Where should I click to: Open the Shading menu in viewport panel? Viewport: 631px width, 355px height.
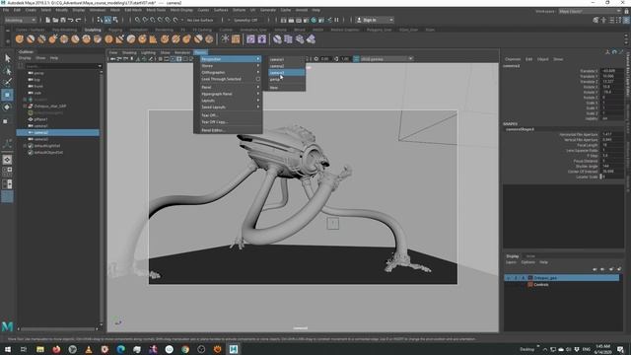click(129, 52)
